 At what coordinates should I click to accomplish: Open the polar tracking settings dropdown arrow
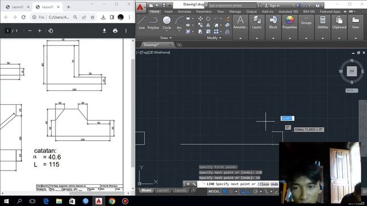click(x=260, y=192)
